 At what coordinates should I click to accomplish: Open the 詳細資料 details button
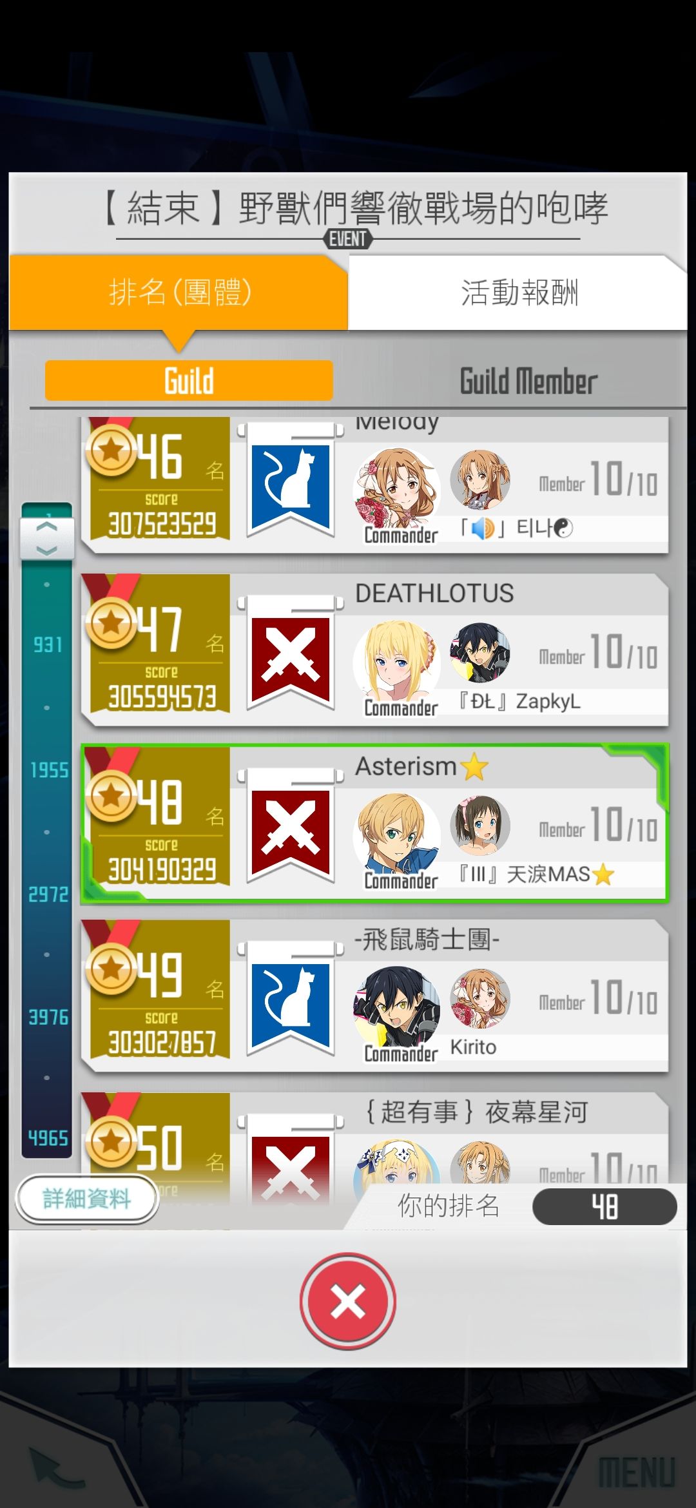(x=87, y=1199)
